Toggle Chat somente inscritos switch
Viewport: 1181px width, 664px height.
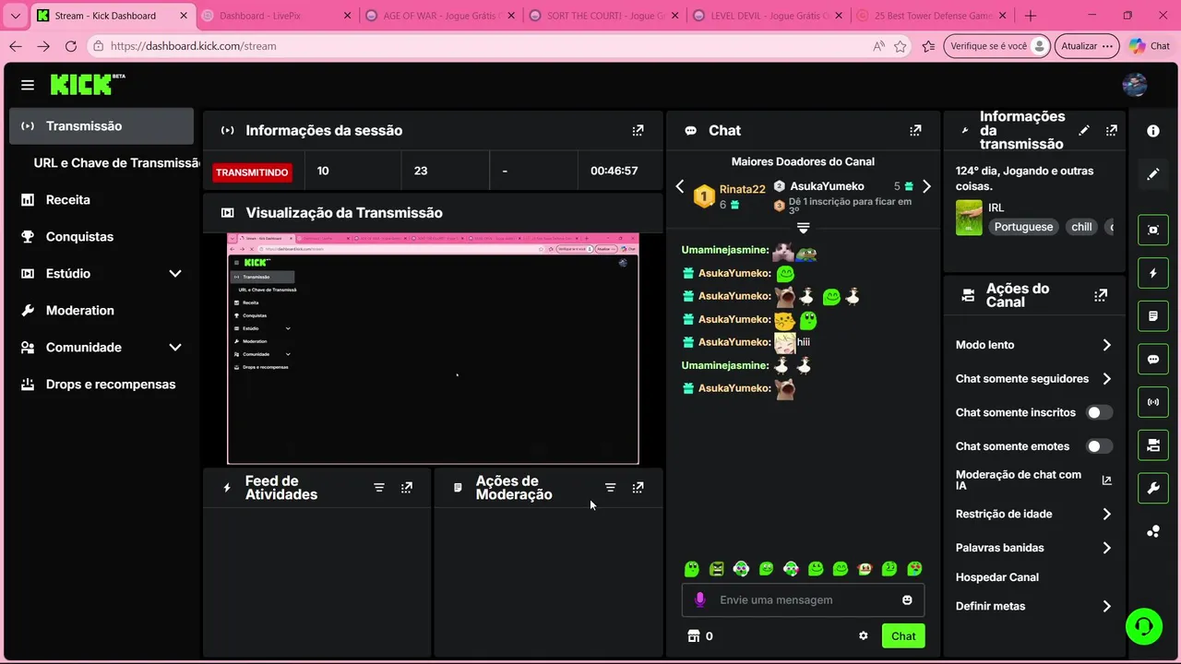pyautogui.click(x=1099, y=412)
